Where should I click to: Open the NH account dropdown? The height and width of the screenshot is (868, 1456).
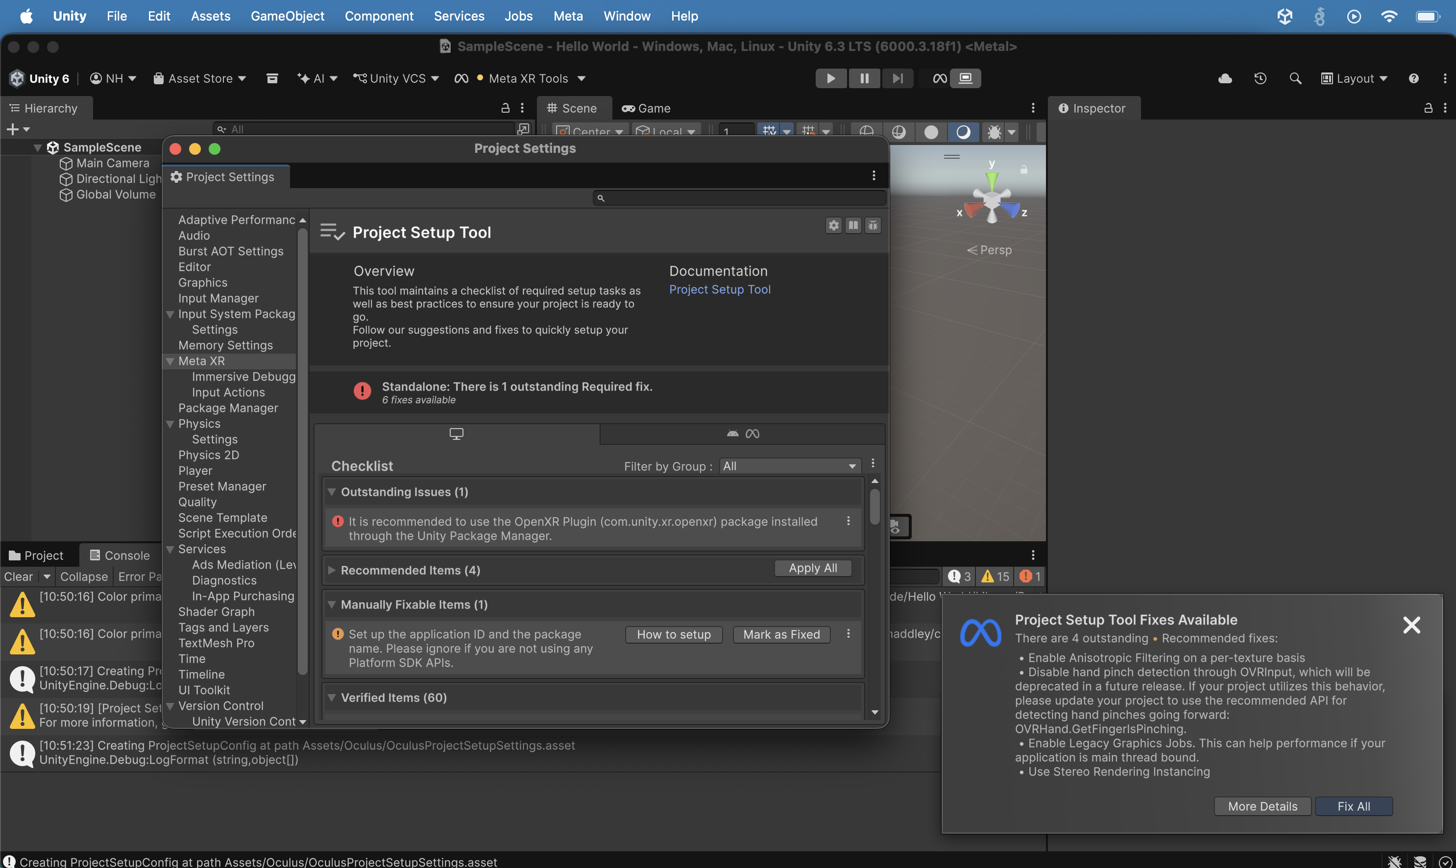pos(114,78)
